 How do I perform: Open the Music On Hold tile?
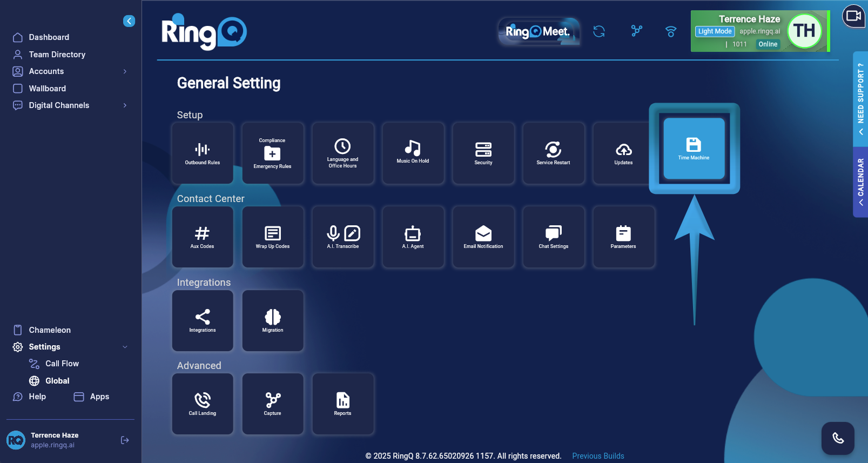(413, 153)
